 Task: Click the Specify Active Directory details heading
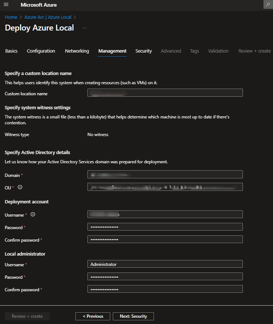coord(37,153)
